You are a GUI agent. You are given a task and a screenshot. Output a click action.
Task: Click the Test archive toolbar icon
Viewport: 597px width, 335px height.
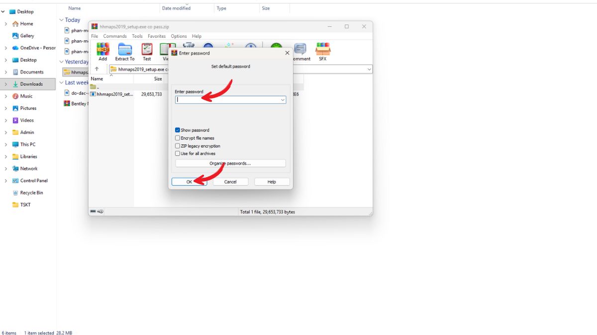[x=147, y=51]
